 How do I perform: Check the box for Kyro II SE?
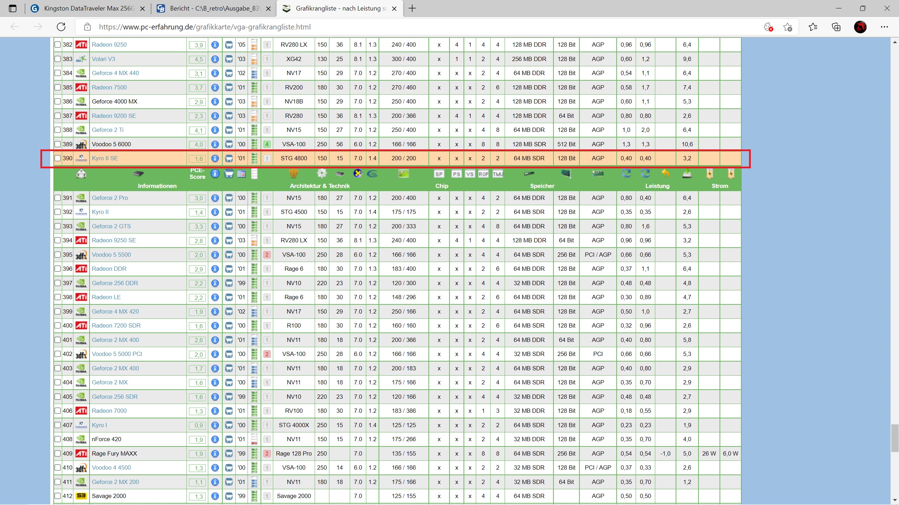(58, 158)
